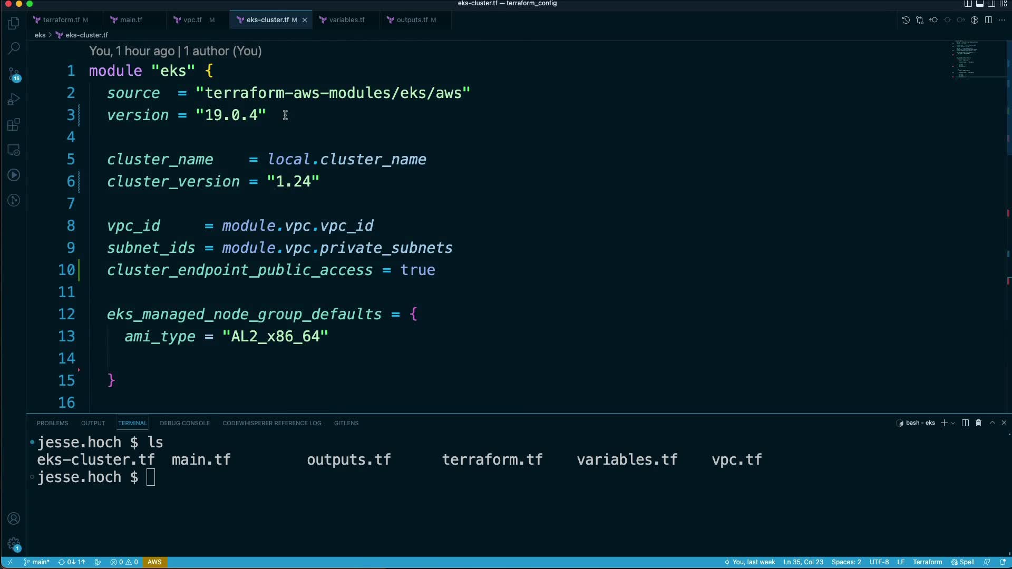
Task: Open the Source Control view
Action: [x=14, y=74]
